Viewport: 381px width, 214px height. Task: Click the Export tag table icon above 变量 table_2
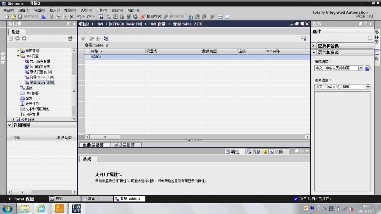92,38
